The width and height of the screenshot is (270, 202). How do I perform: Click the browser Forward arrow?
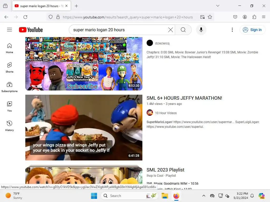point(16,17)
